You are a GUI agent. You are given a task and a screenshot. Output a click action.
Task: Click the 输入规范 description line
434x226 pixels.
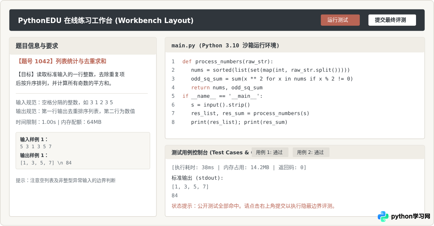tap(64, 102)
